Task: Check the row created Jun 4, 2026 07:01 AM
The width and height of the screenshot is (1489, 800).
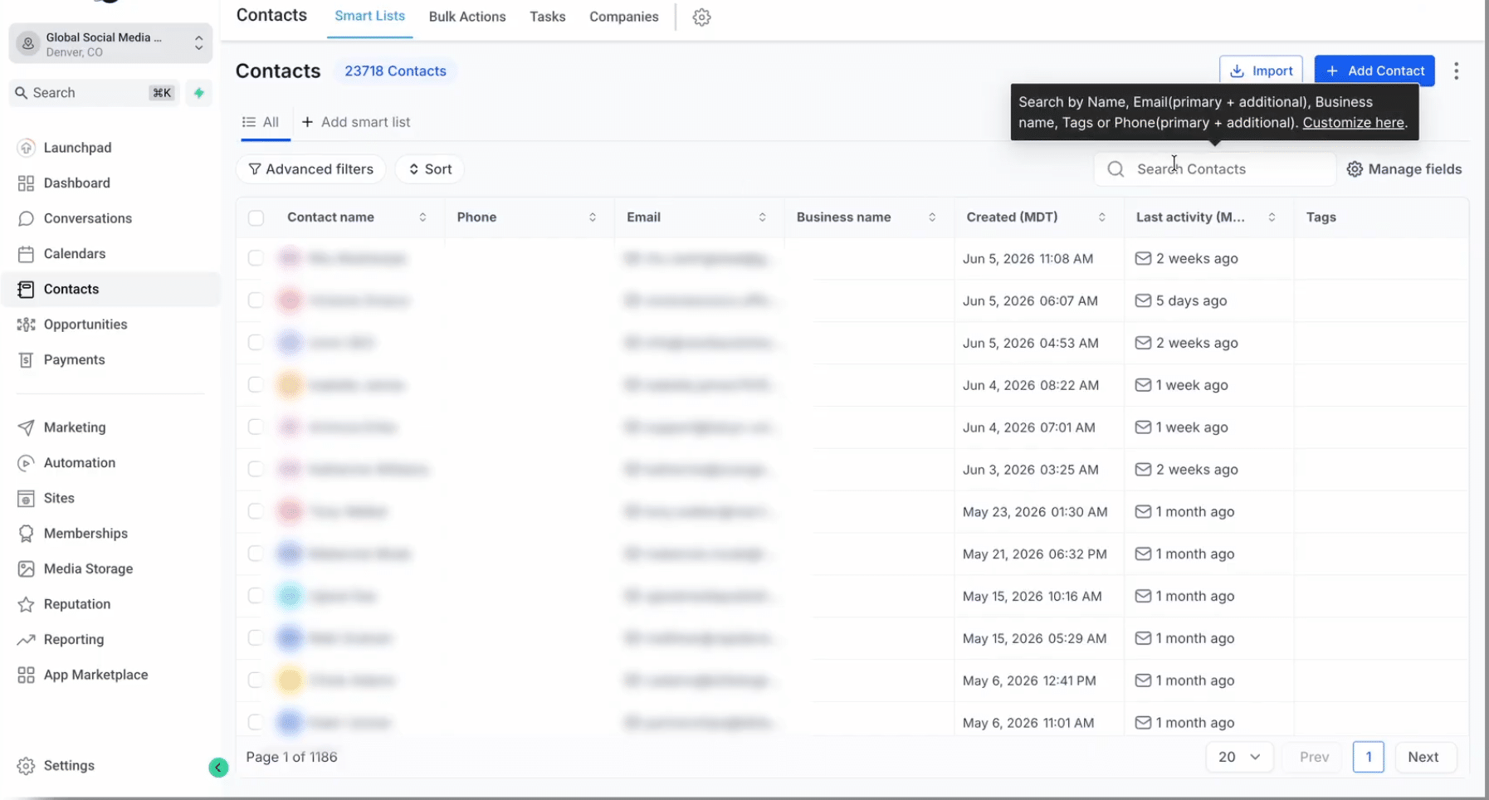Action: 256,427
